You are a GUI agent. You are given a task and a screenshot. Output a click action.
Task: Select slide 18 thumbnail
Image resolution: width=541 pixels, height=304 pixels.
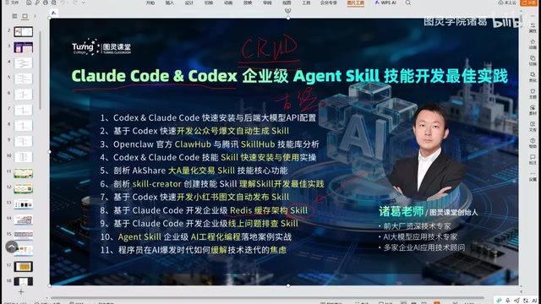coord(24,281)
